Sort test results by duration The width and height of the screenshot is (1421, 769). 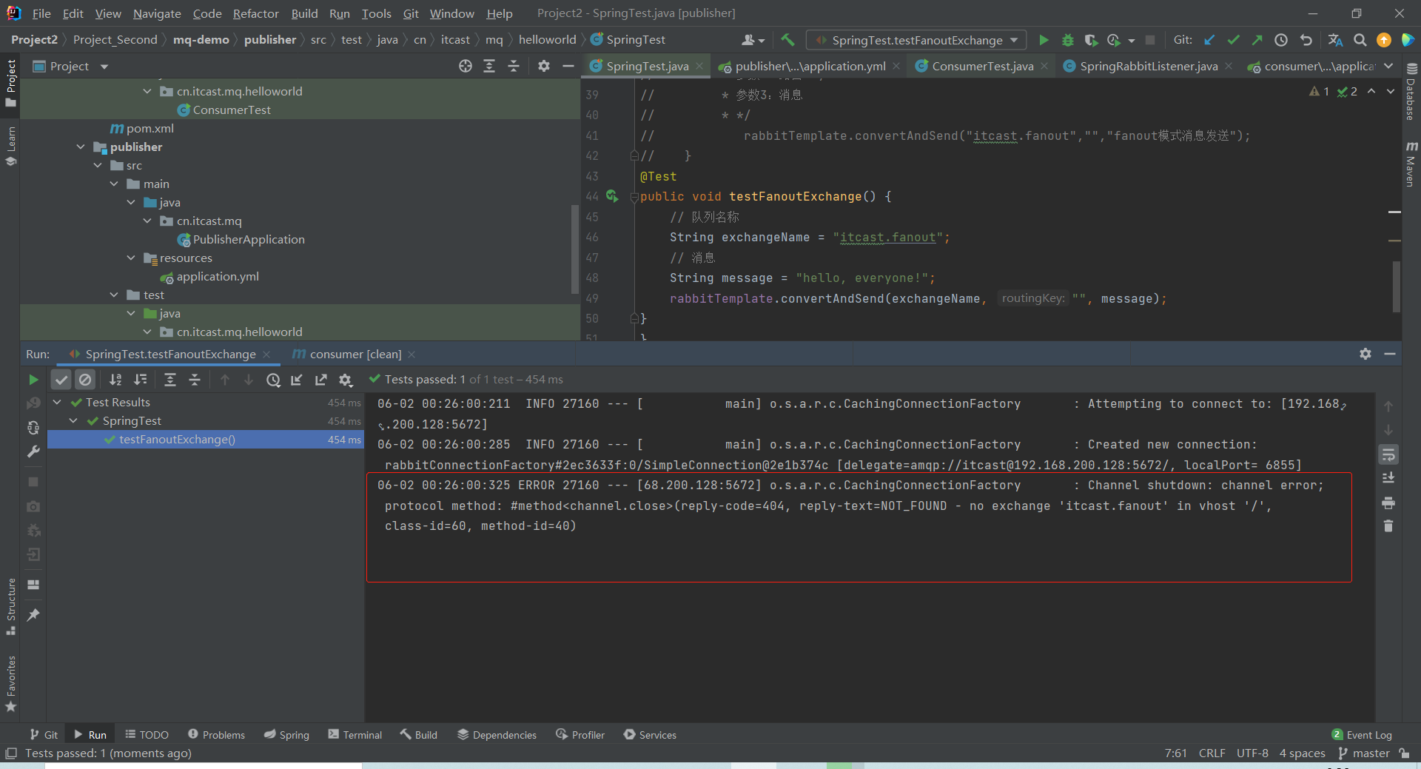coord(140,380)
